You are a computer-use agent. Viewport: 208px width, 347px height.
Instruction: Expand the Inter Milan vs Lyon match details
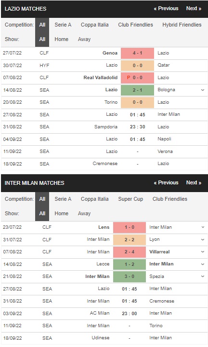click(x=203, y=239)
